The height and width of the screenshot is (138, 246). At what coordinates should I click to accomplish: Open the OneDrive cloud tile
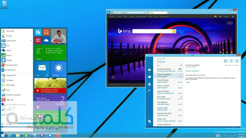46,40
